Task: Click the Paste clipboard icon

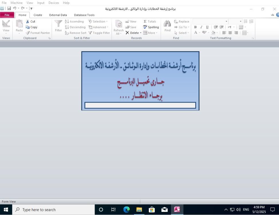Action: (19, 24)
